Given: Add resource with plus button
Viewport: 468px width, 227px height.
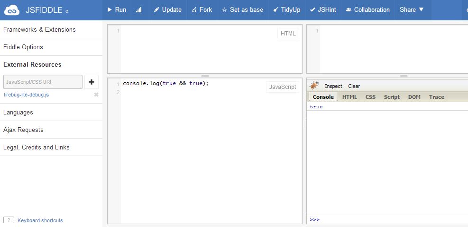Looking at the screenshot, I should (92, 82).
